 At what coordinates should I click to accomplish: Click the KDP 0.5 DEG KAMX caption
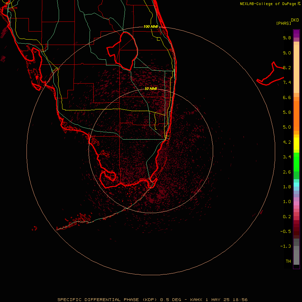(152, 300)
